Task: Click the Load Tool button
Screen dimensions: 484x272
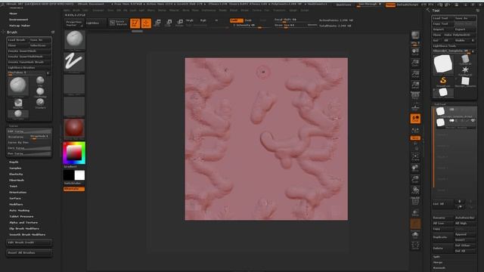Action: click(442, 18)
